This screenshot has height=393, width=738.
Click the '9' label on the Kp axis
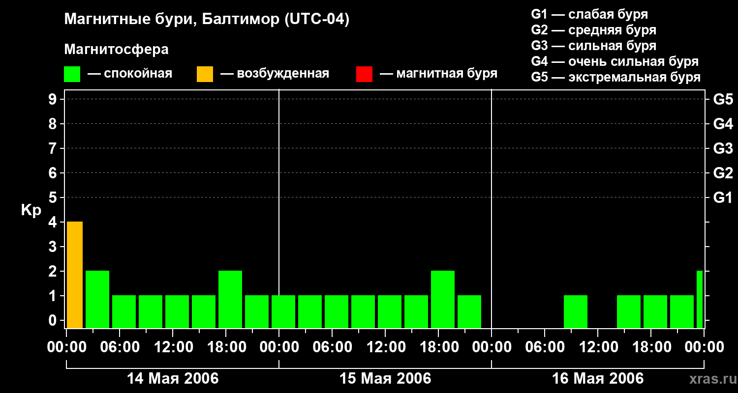[54, 99]
